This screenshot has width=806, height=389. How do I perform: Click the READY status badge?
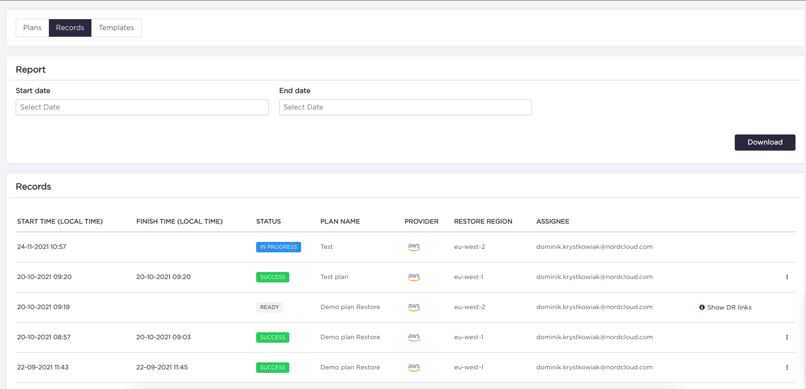click(x=269, y=307)
